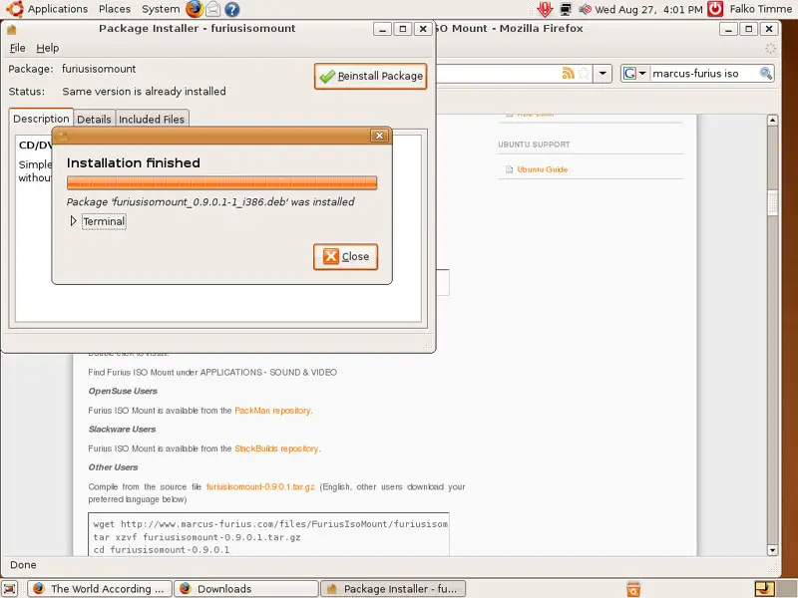Image resolution: width=798 pixels, height=598 pixels.
Task: Open the mail launcher in top panel
Action: tap(212, 9)
